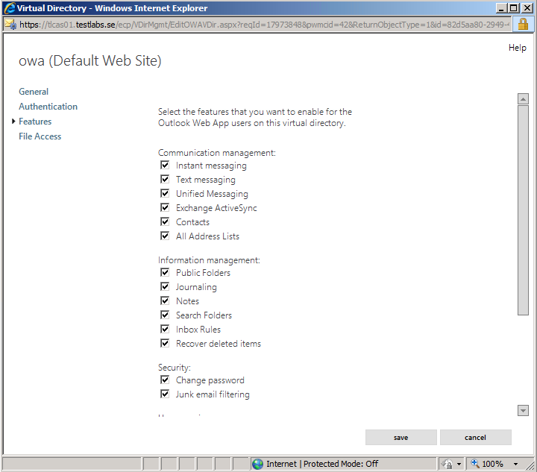Uncheck the Contacts checkbox
The image size is (537, 472).
tap(165, 221)
